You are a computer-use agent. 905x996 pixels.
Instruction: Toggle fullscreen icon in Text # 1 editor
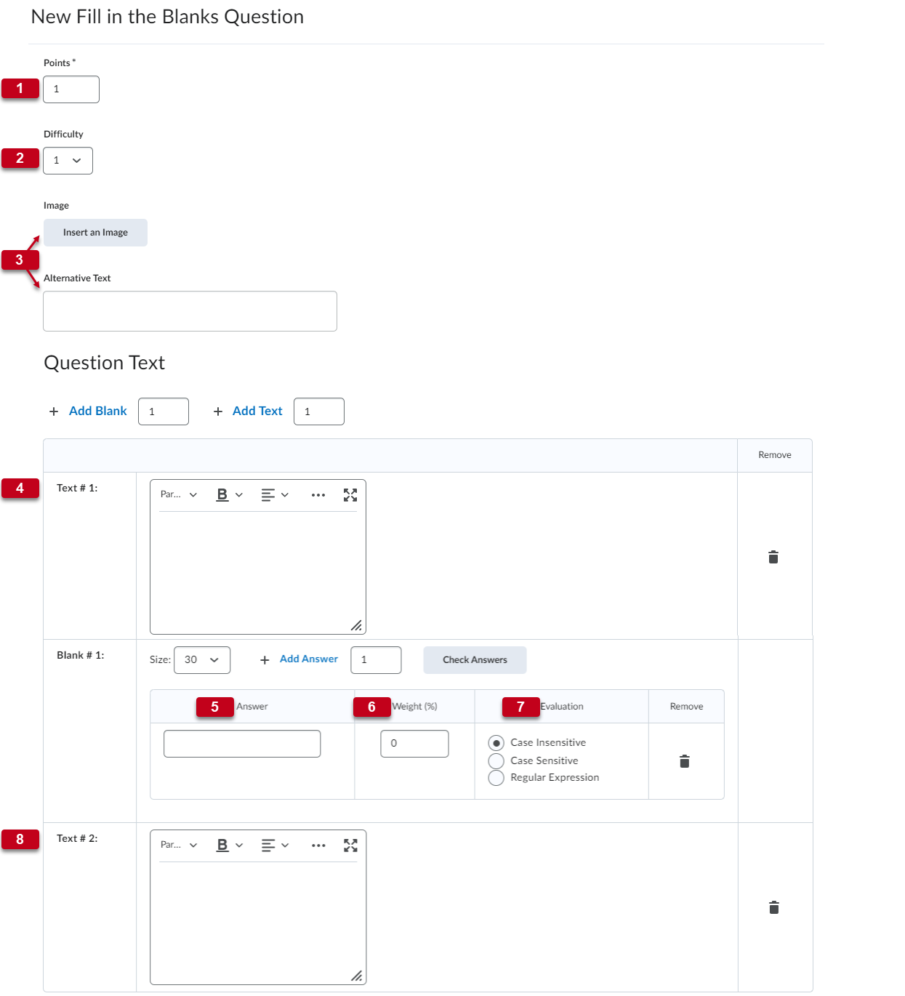point(350,495)
